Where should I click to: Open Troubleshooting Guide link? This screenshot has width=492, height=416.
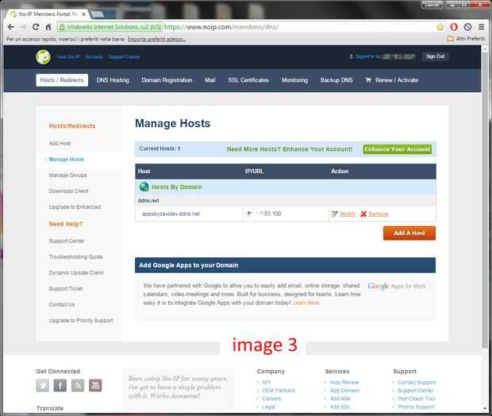click(75, 256)
